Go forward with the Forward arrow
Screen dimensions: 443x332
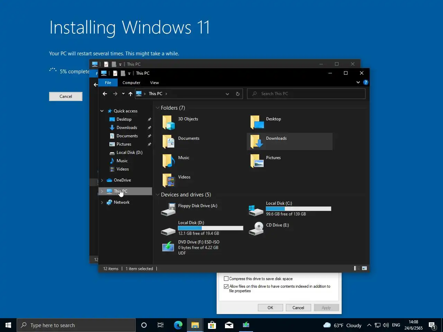point(115,94)
